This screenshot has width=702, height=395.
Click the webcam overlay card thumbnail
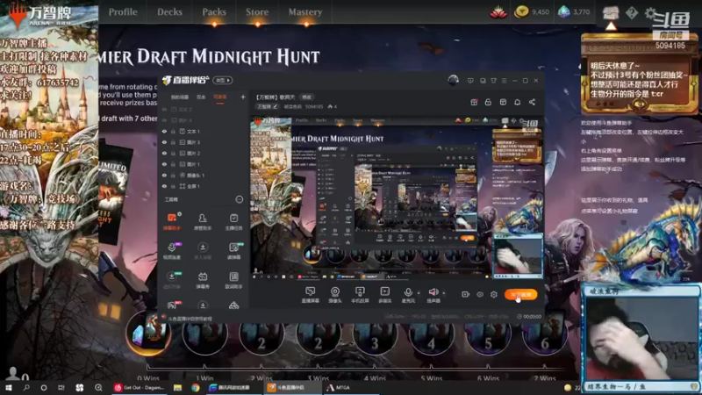click(x=641, y=338)
